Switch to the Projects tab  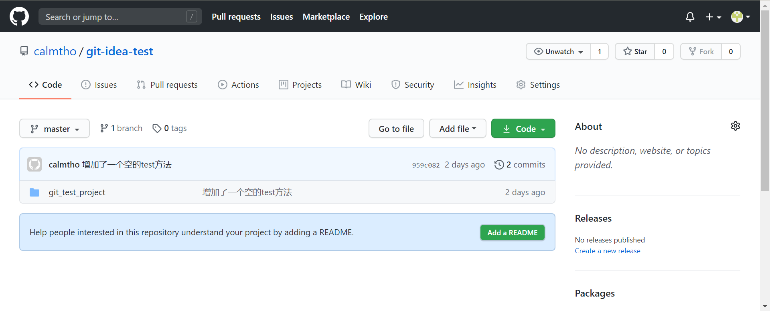300,85
